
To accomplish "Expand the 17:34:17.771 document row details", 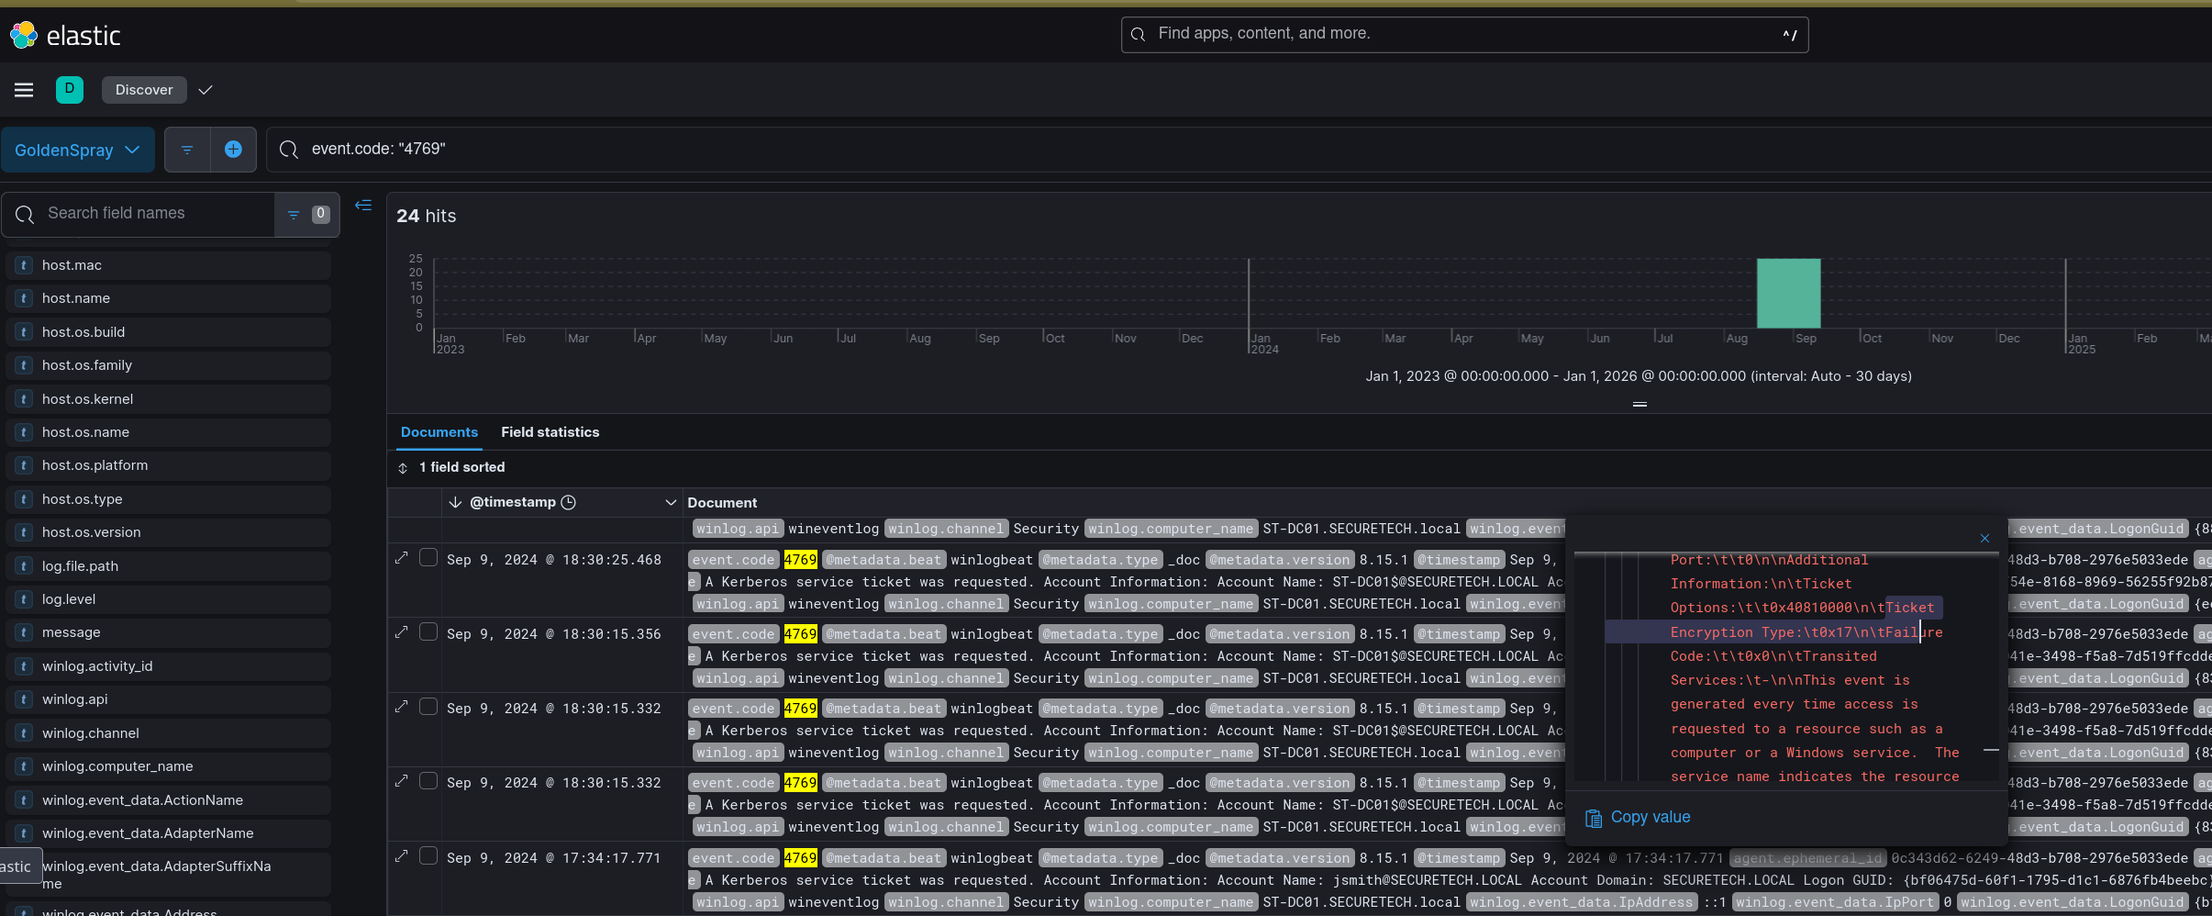I will [x=401, y=856].
